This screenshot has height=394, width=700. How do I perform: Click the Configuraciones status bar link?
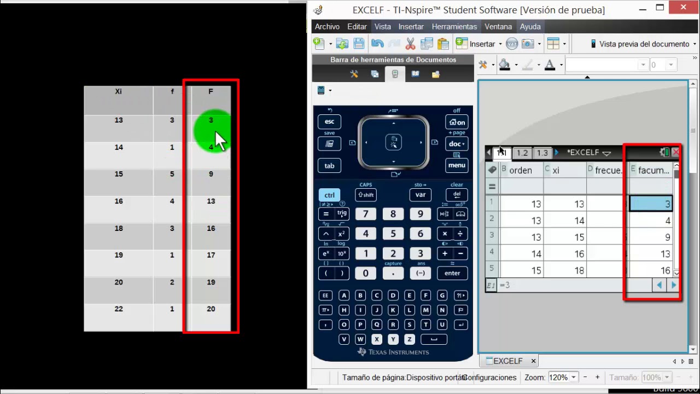coord(491,377)
